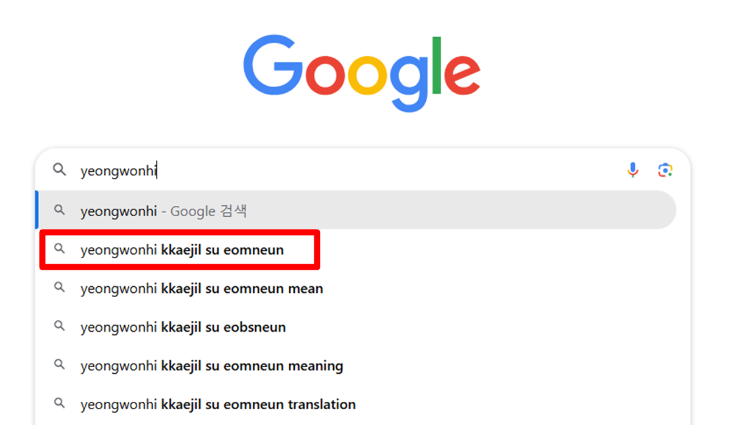Click the magnifier icon inside search box
The image size is (731, 425).
[x=59, y=170]
